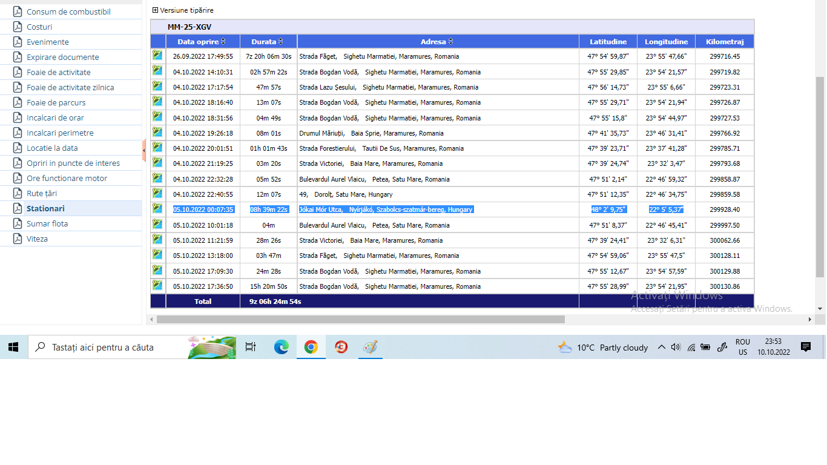Expand Versiune tipărire section
This screenshot has height=465, width=827.
(x=156, y=10)
